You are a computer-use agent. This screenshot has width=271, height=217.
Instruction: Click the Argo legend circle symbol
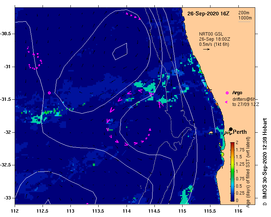pyautogui.click(x=227, y=93)
